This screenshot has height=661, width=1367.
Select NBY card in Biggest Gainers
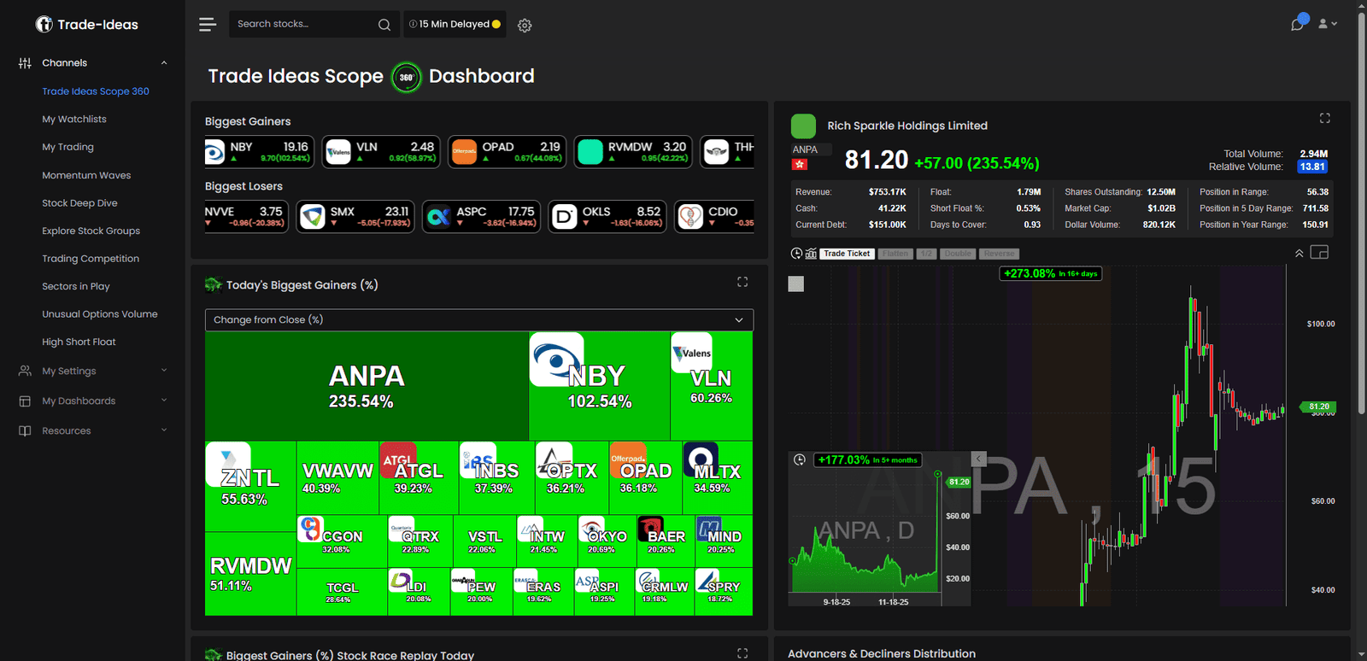coord(260,152)
